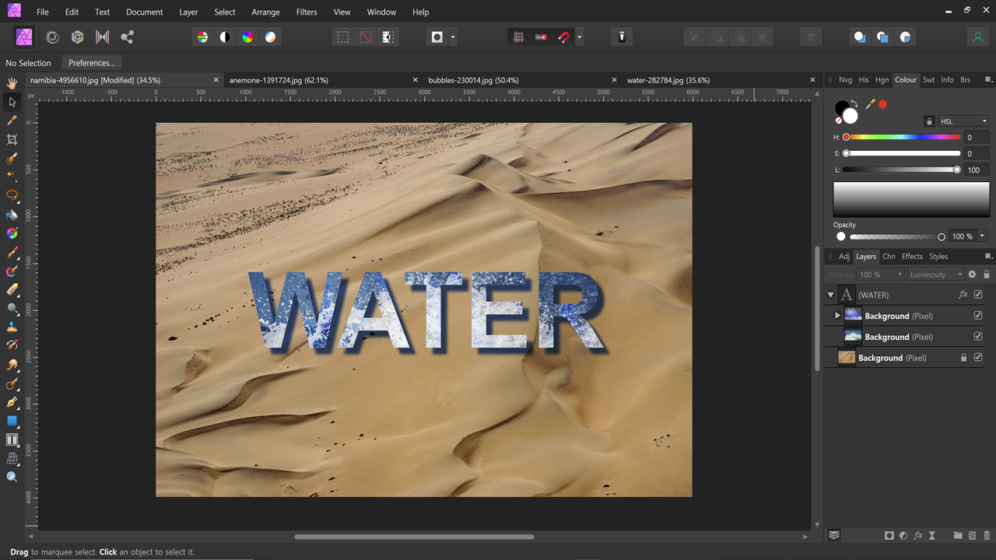This screenshot has width=996, height=560.
Task: Open the Luminosity blend mode dropdown
Action: [x=937, y=275]
